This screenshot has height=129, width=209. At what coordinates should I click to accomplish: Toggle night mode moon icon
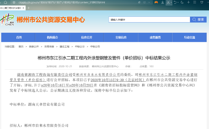[x=182, y=2]
